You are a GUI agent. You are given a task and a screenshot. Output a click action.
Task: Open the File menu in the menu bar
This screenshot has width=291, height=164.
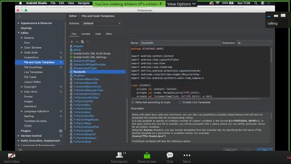[53, 3]
